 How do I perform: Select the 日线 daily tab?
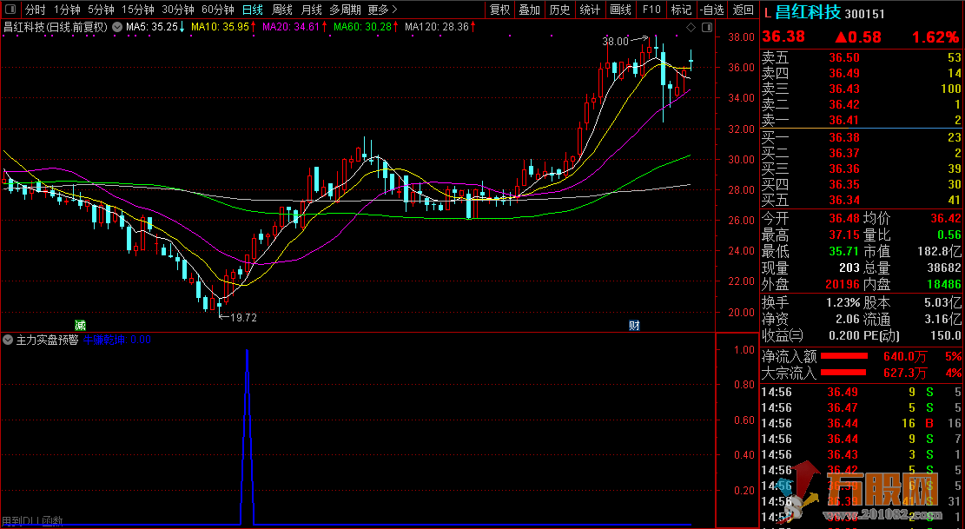[x=253, y=10]
